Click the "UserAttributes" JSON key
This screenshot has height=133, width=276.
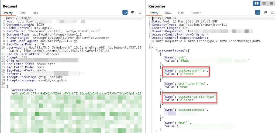tap(172, 51)
